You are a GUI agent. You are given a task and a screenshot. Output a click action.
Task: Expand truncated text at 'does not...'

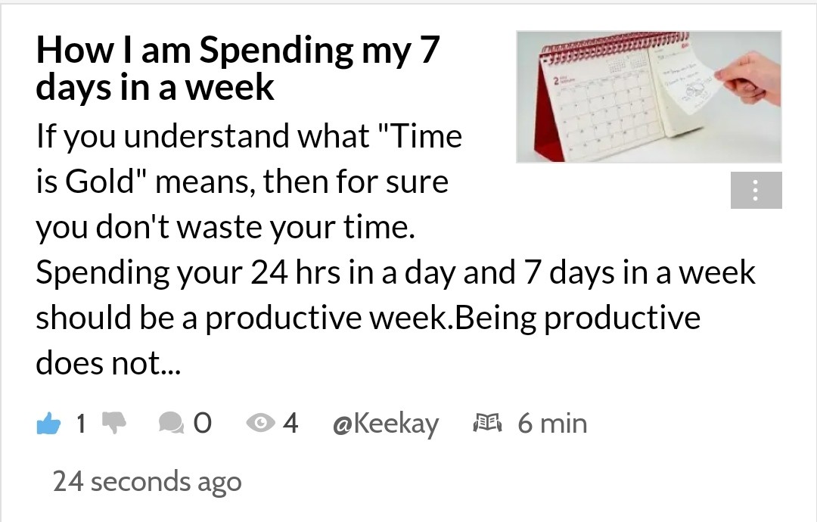point(108,363)
